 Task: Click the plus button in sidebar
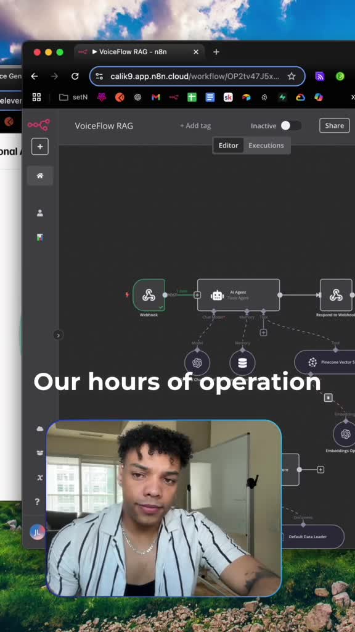pyautogui.click(x=40, y=146)
